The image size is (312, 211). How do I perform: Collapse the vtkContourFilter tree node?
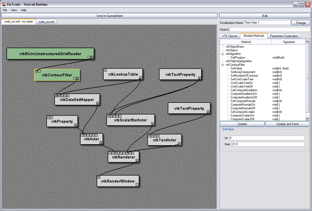coord(222,65)
